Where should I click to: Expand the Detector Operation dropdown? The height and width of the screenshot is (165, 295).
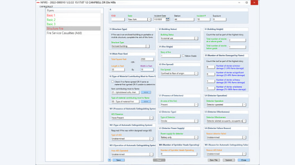[x=244, y=105]
